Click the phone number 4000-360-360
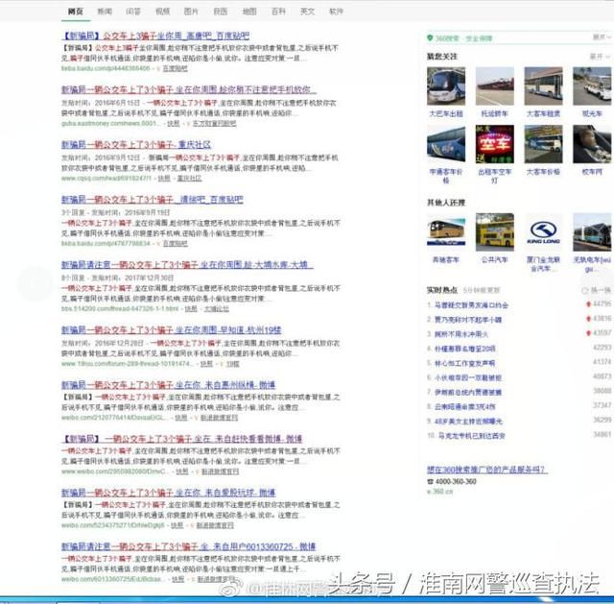The height and width of the screenshot is (604, 614). click(455, 481)
